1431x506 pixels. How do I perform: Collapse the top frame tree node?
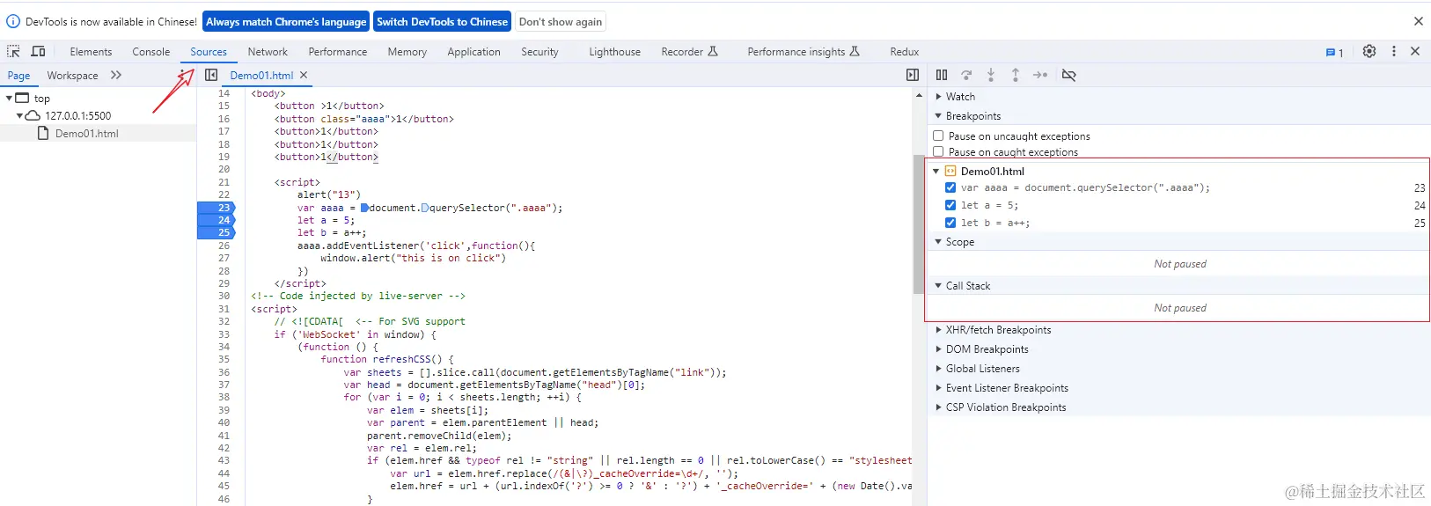pyautogui.click(x=9, y=98)
